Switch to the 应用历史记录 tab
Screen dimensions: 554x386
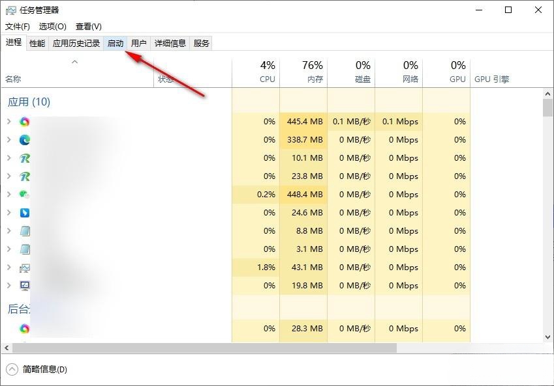tap(76, 44)
